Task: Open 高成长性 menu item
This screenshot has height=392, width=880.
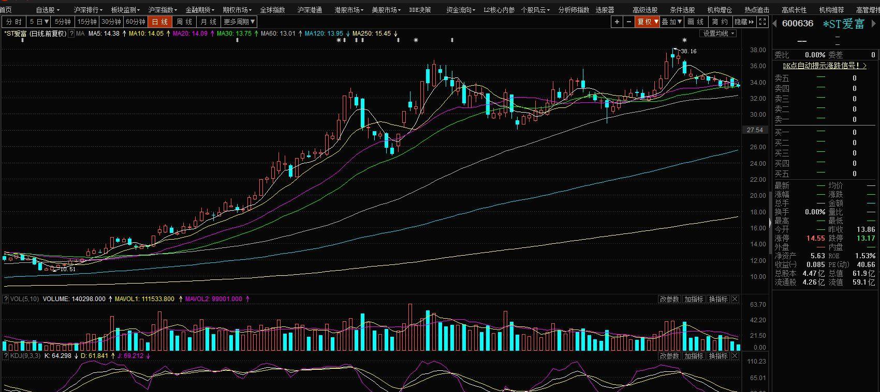Action: 794,10
